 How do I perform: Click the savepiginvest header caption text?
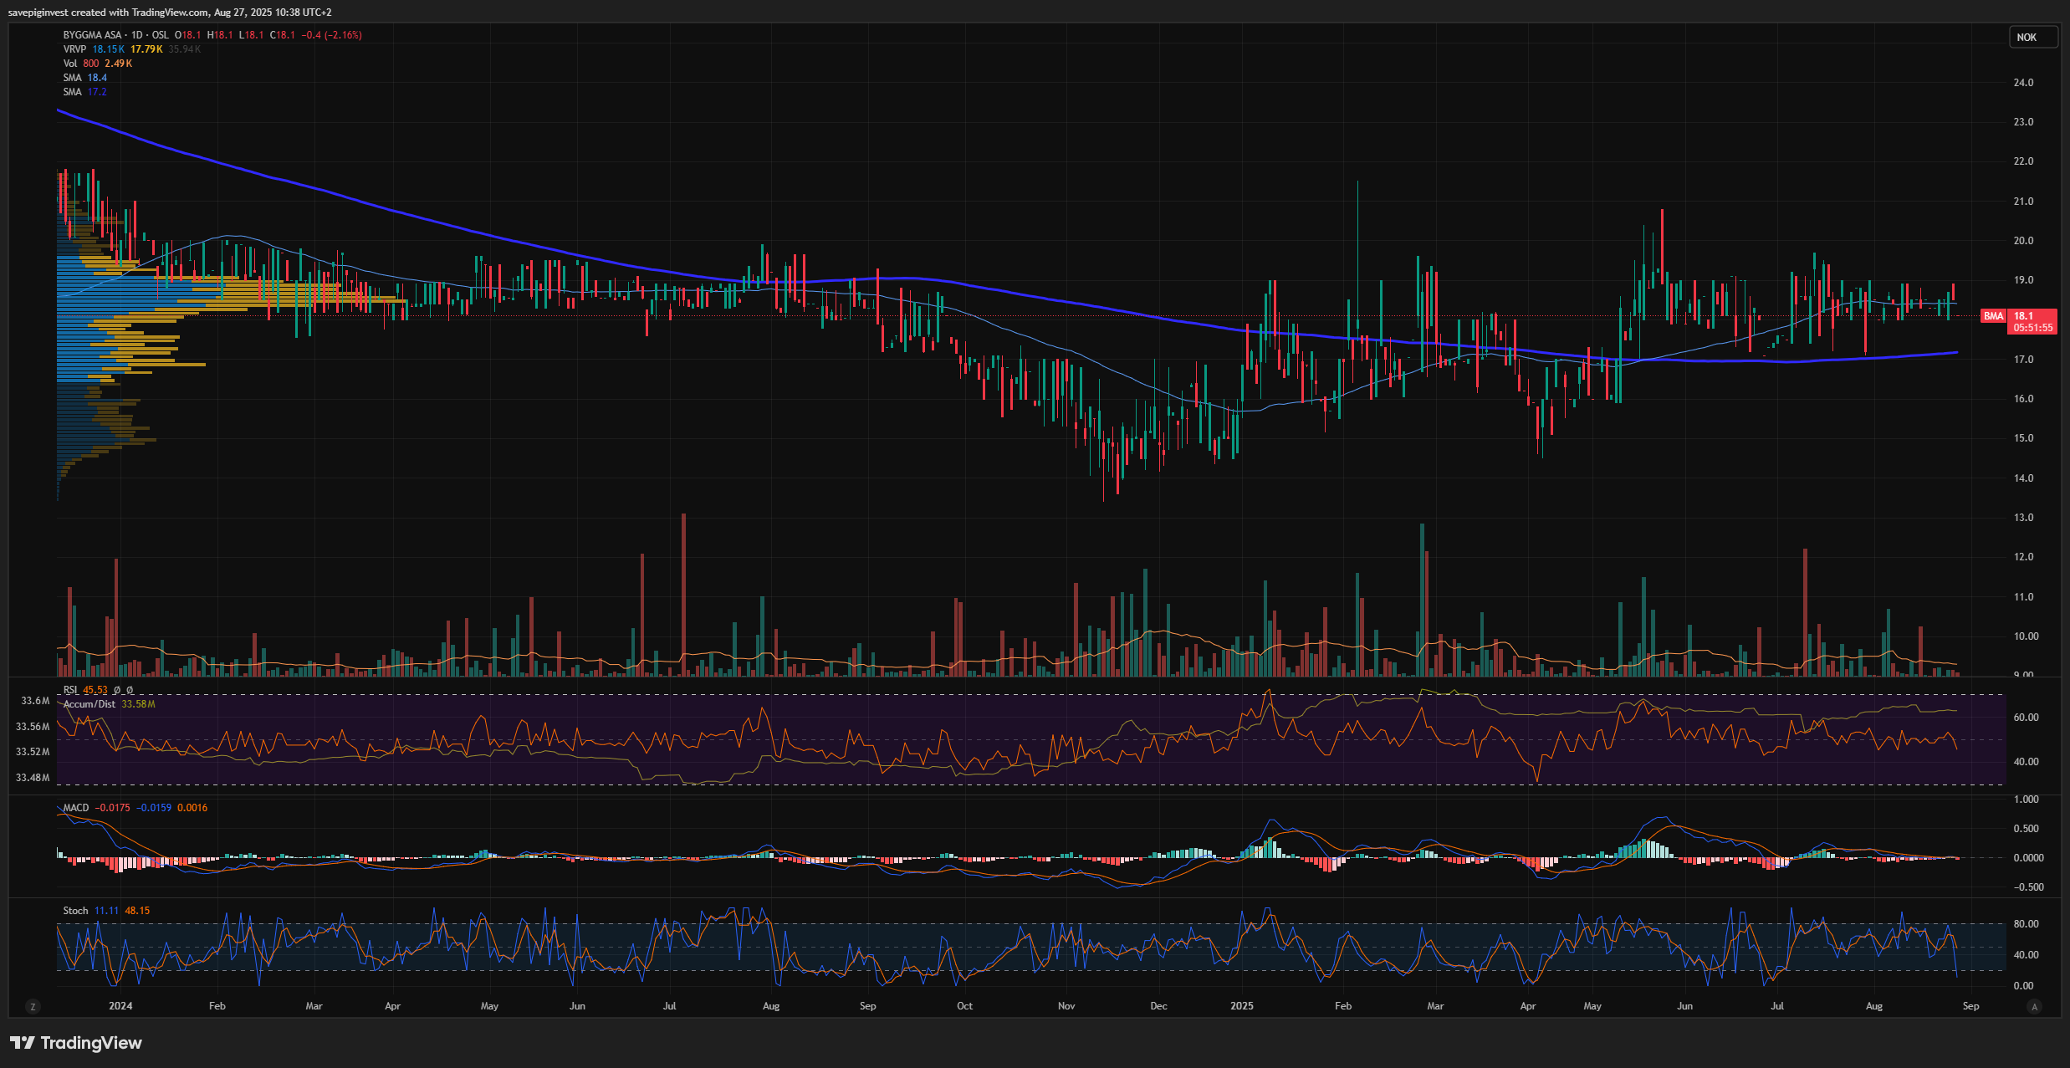tap(170, 13)
